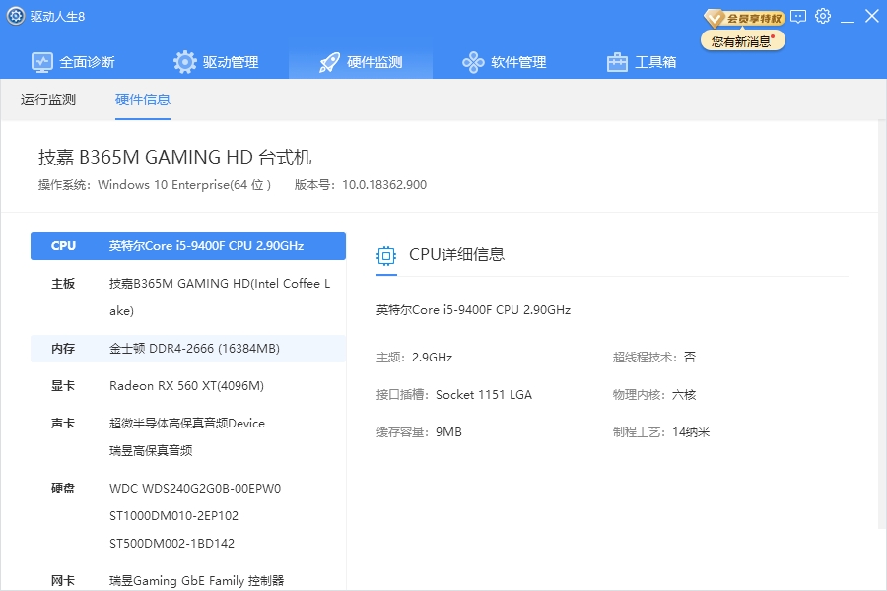
Task: Select the 内存 memory entry
Action: coord(187,349)
